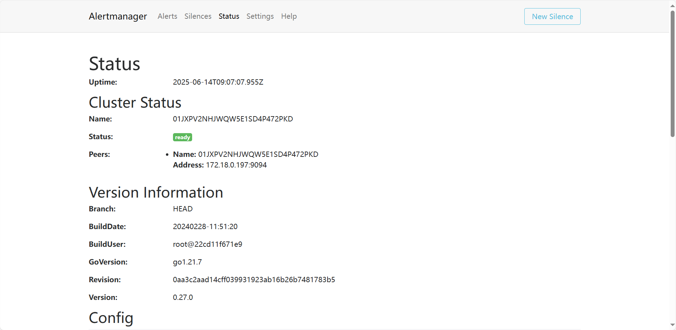Click the Cluster Status heading

135,102
